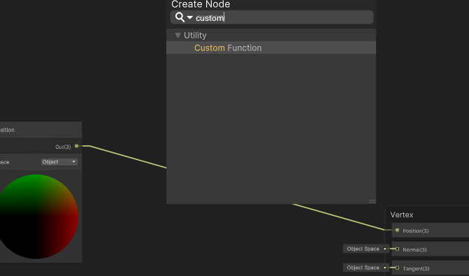
Task: Collapse the Utility category triangle
Action: 178,35
